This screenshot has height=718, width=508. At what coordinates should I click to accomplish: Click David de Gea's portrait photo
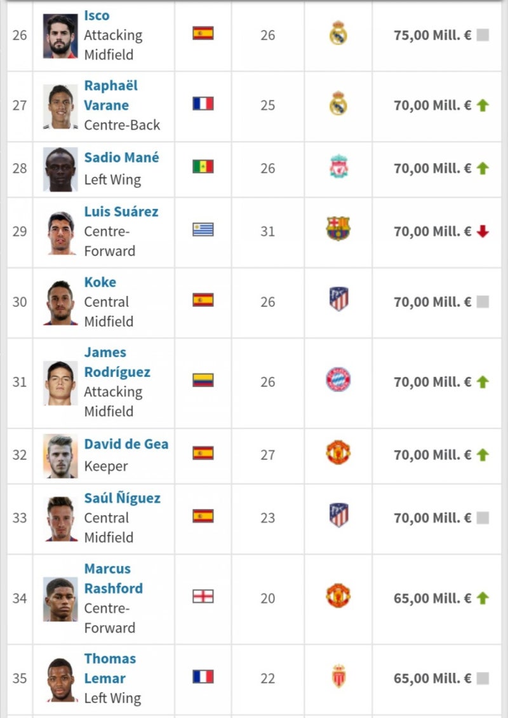(x=60, y=456)
